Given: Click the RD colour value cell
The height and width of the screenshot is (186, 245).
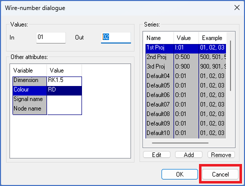Looking at the screenshot, I should [x=64, y=90].
